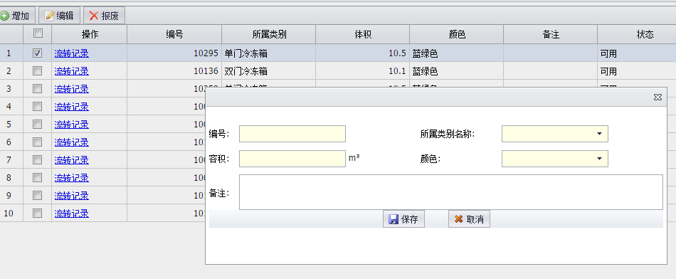Open 流转记录 link in row 2

pyautogui.click(x=72, y=71)
